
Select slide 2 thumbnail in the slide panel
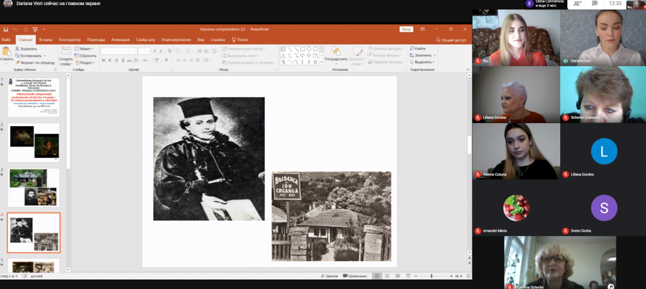tap(33, 143)
